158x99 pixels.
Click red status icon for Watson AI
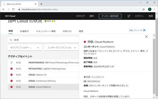12,75
